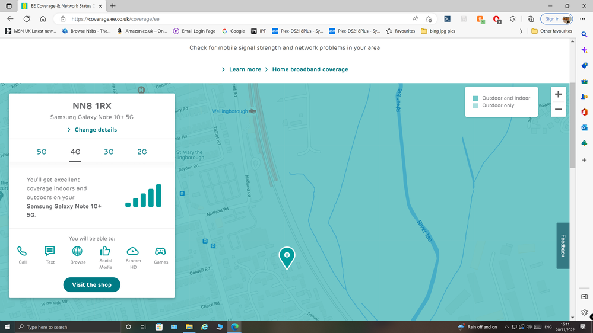Click the Call phone icon
This screenshot has width=593, height=333.
(x=22, y=251)
